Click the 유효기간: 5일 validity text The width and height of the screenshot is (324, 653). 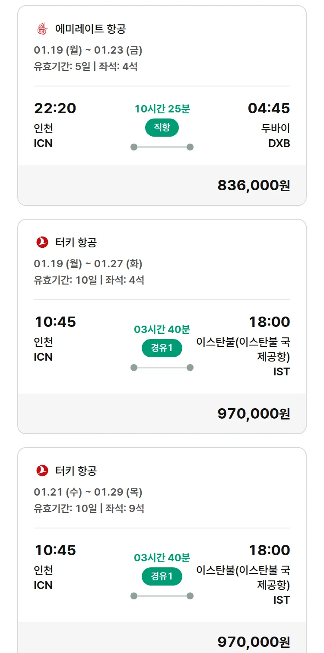tap(61, 67)
